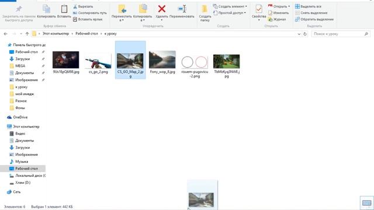Image resolution: width=374 pixels, height=210 pixels.
Task: Open Простой доступ dropdown
Action: click(230, 13)
